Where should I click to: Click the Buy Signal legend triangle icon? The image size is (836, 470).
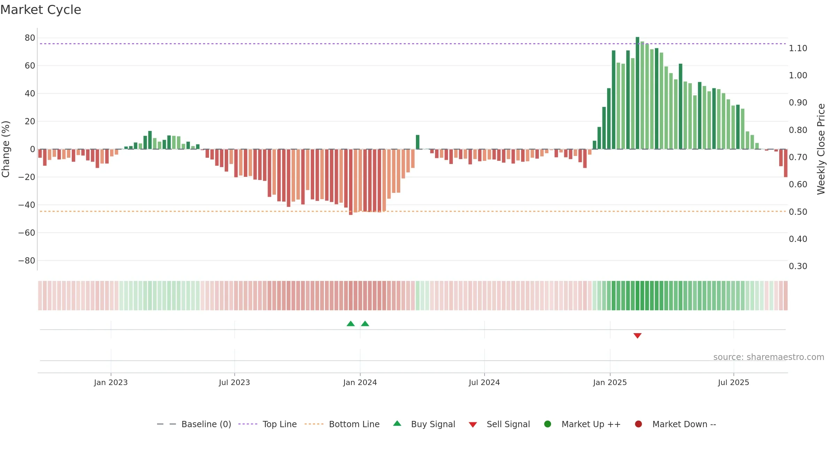(397, 423)
